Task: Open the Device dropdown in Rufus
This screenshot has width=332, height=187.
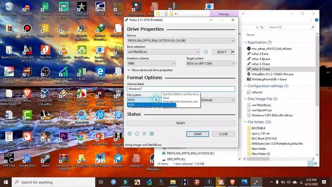Action: 181,41
